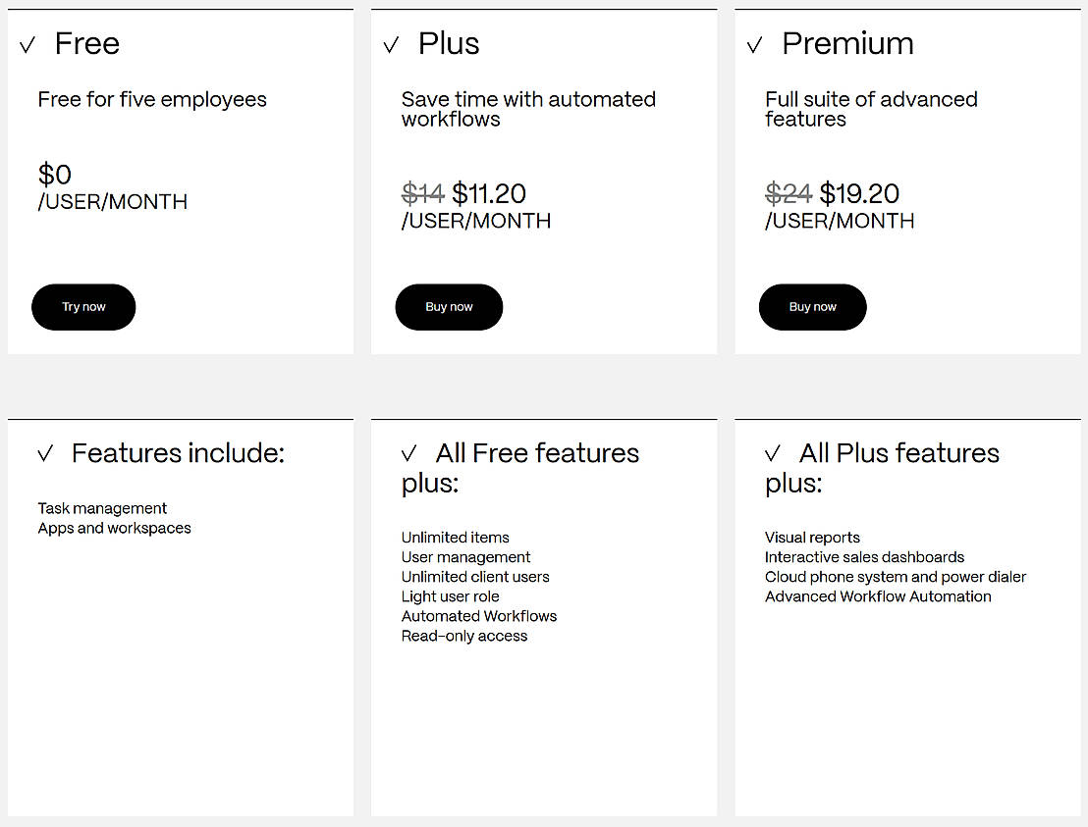Click Cloud phone system and power dialer

[x=896, y=577]
